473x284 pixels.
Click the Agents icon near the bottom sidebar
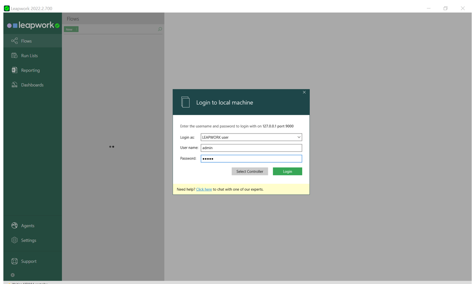14,226
